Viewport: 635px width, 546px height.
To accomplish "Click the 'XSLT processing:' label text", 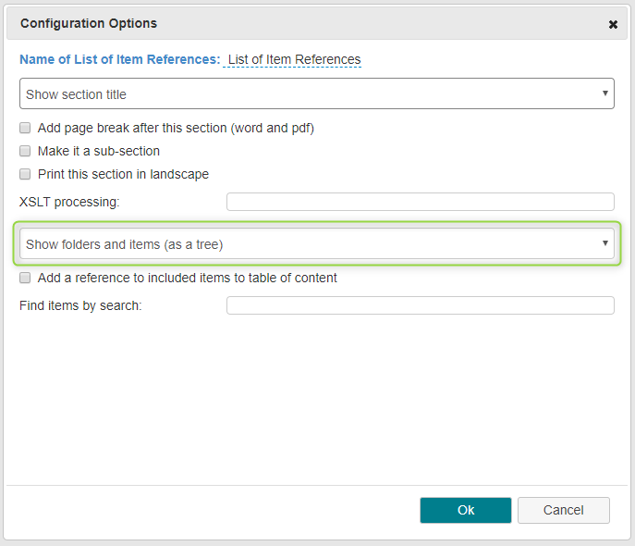I will coord(69,202).
